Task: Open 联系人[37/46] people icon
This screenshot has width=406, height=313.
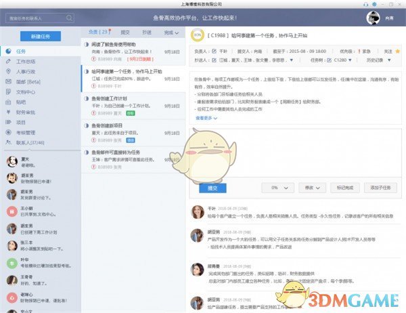Action: pyautogui.click(x=8, y=142)
